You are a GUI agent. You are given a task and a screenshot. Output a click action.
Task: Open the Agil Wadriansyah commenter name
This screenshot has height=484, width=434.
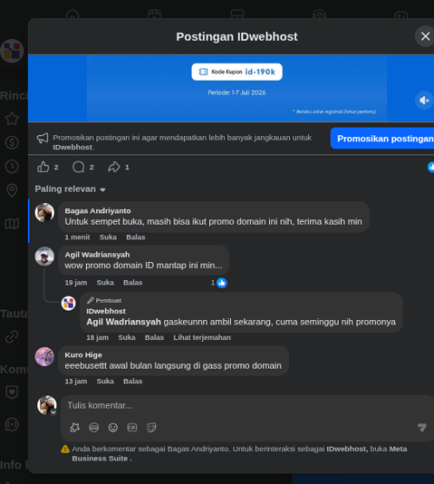point(97,255)
